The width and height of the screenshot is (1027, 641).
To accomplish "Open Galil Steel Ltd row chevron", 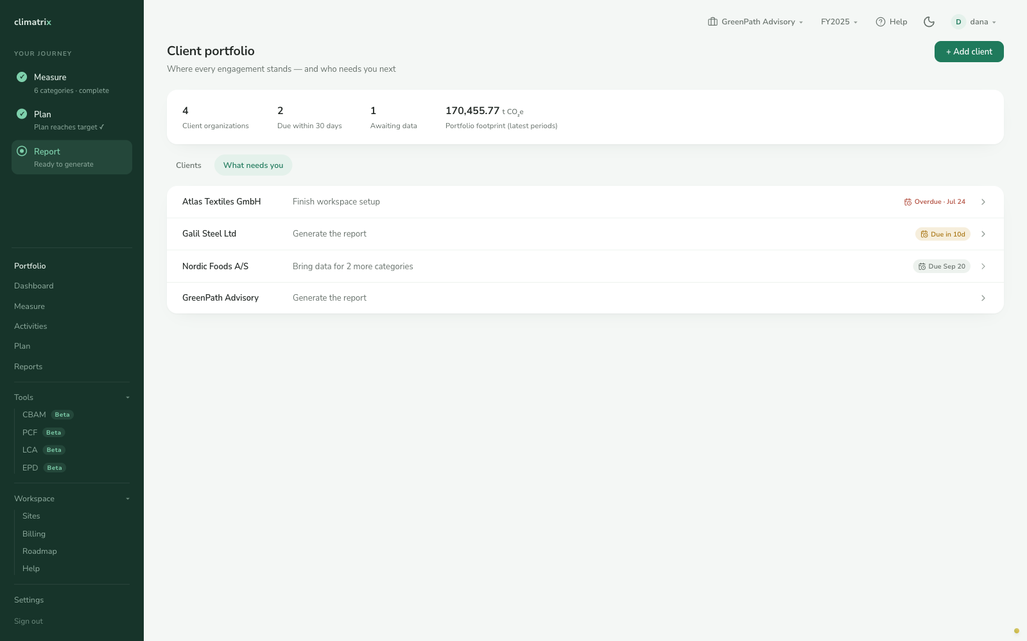I will [983, 234].
